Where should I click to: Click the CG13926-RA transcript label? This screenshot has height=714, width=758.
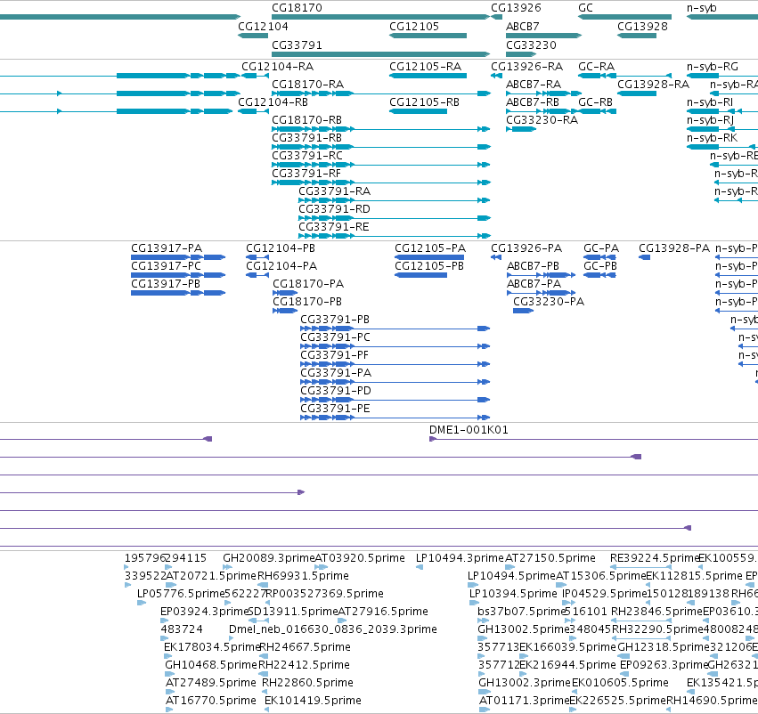[x=527, y=67]
